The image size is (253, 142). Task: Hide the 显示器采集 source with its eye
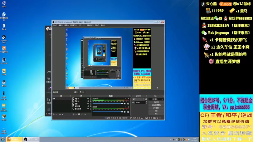[x=88, y=109]
